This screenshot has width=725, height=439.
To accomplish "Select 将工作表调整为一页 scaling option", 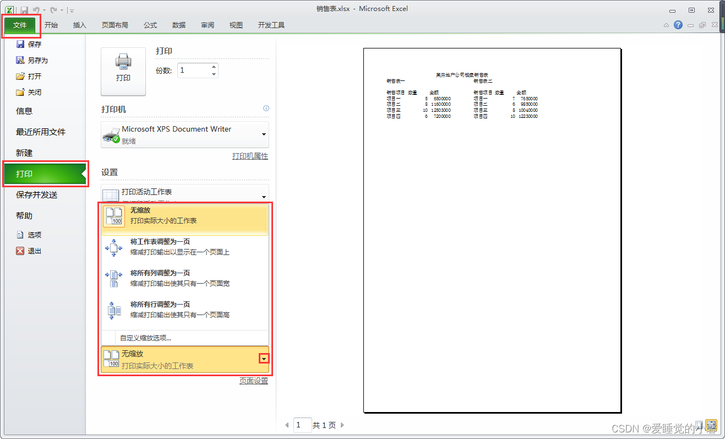I will tap(185, 247).
